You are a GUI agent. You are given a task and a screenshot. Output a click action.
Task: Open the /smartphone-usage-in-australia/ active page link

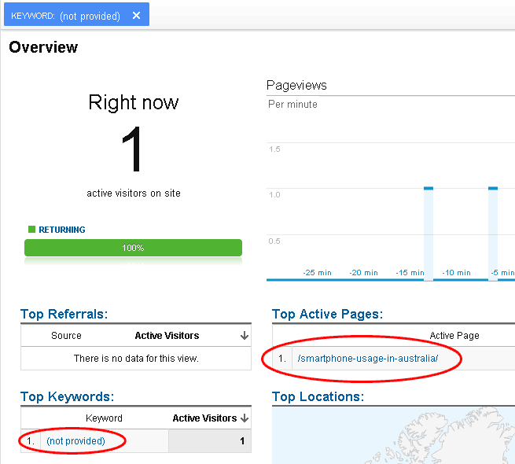pyautogui.click(x=367, y=358)
